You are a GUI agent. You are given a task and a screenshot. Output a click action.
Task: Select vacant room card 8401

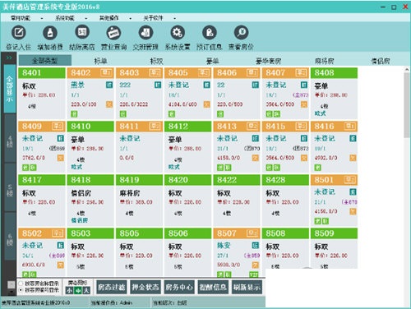tap(42, 93)
